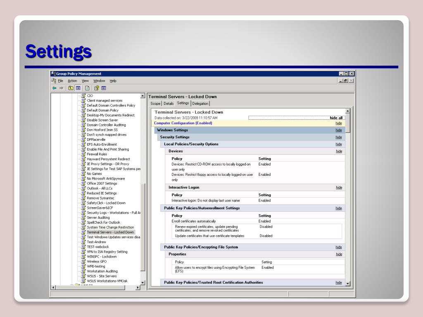Click the settings report scroll-down arrow
Viewport: 423px width, 317px height.
(x=348, y=284)
